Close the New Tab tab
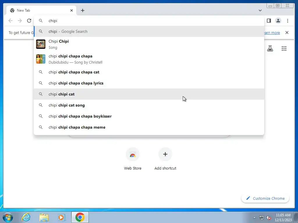The height and width of the screenshot is (223, 298). pyautogui.click(x=72, y=10)
